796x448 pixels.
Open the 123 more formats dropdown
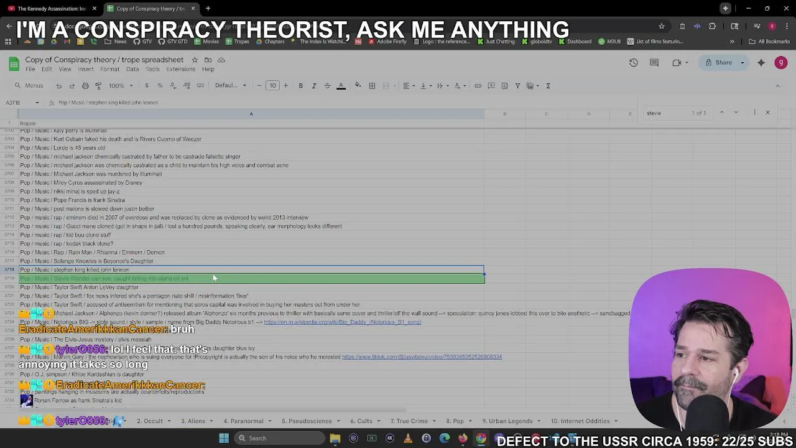(200, 86)
